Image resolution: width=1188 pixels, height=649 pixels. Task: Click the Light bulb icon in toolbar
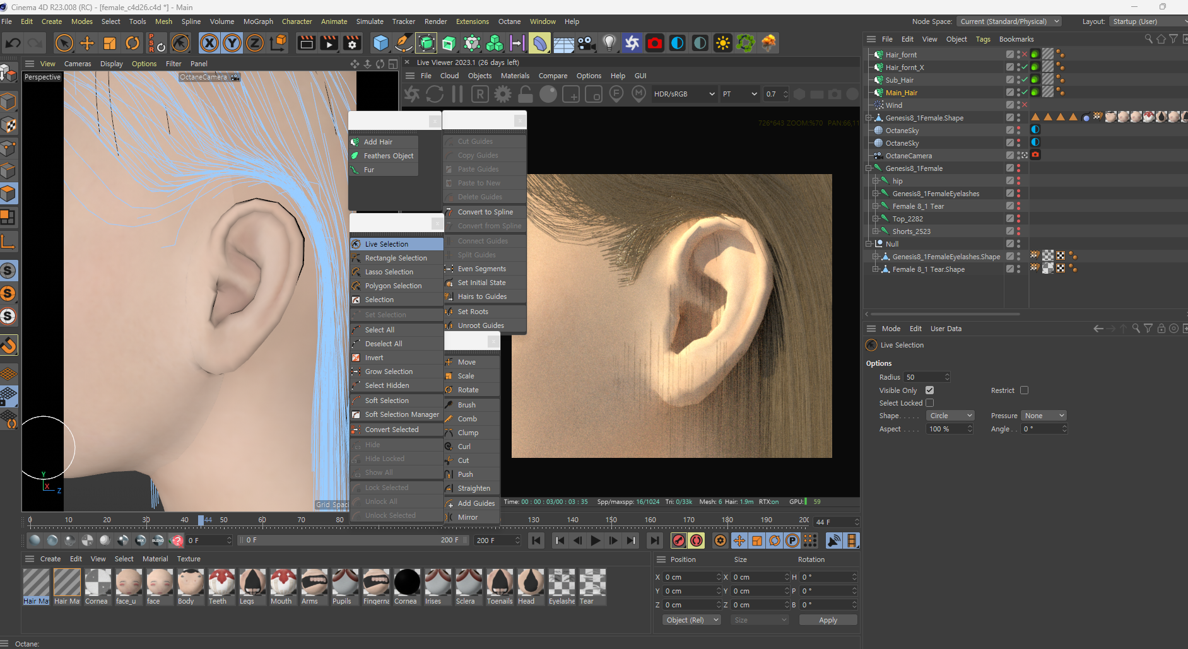pyautogui.click(x=609, y=43)
